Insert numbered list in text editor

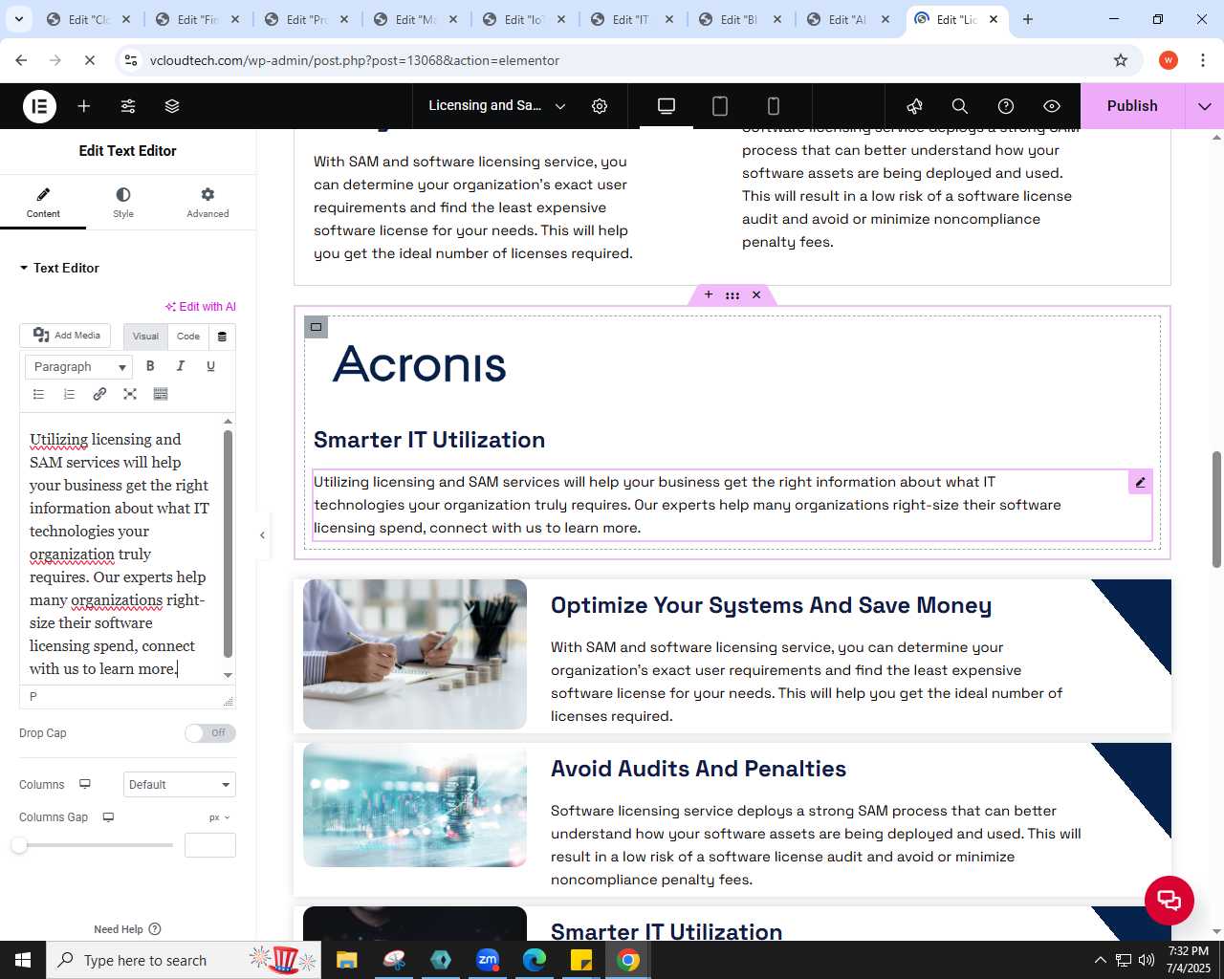69,394
